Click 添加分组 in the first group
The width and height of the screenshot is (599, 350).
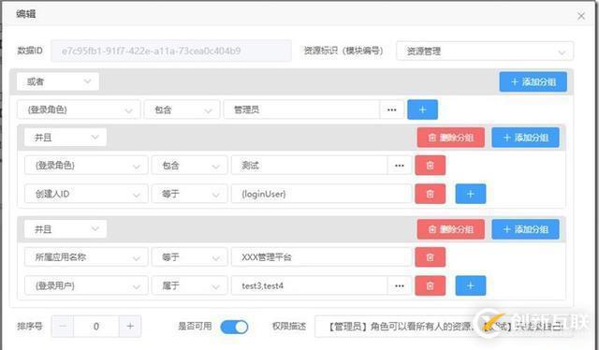tap(525, 138)
